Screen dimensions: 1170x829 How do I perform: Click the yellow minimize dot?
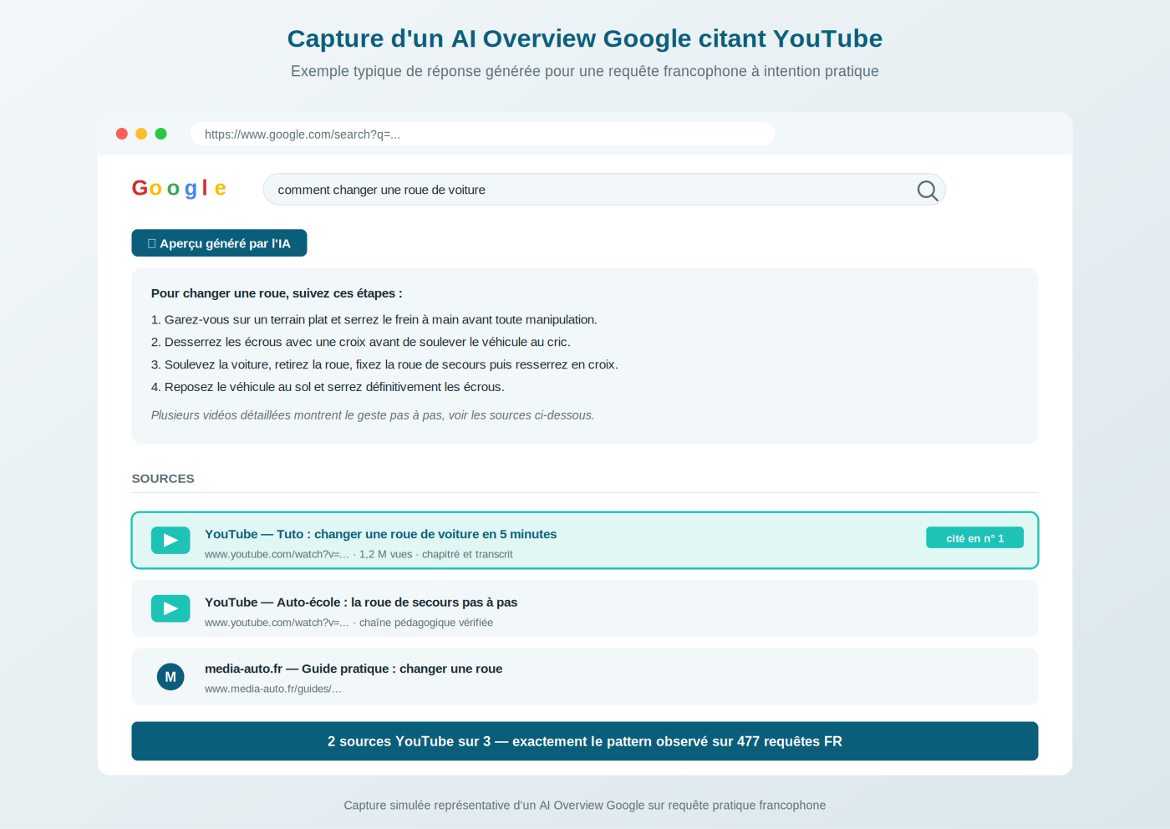coord(141,134)
